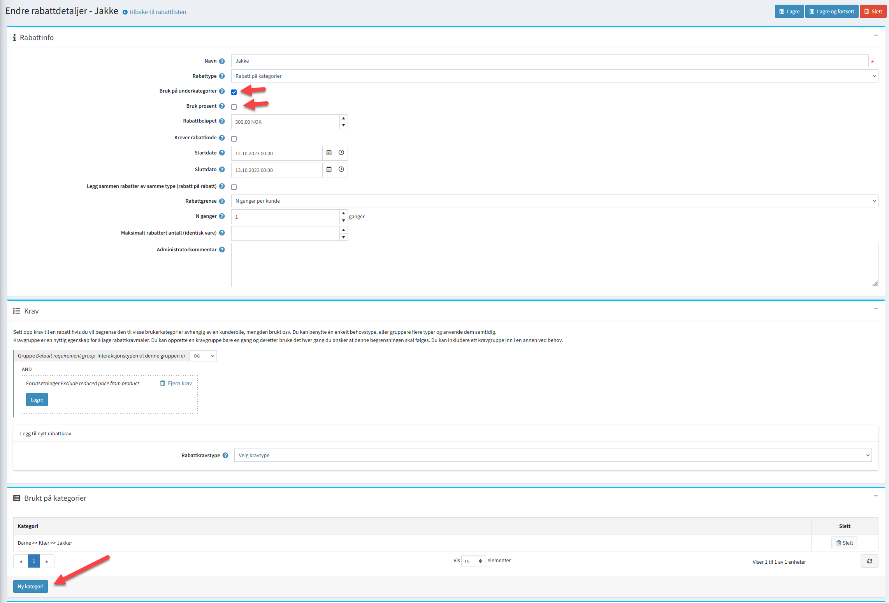Uncheck Bruk på underkategorier checkbox
889x603 pixels.
(234, 92)
